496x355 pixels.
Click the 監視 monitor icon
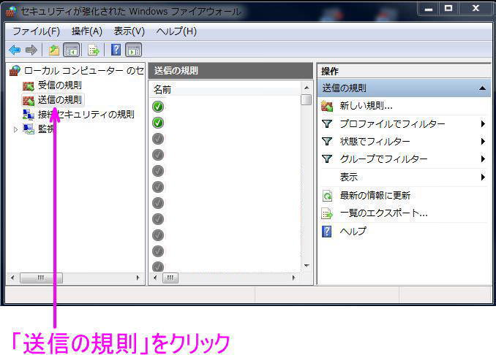click(29, 129)
